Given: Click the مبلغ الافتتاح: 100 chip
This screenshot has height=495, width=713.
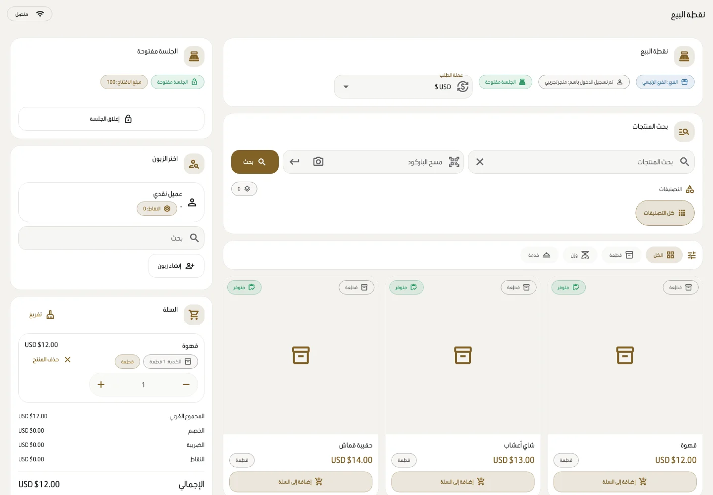Looking at the screenshot, I should [124, 82].
